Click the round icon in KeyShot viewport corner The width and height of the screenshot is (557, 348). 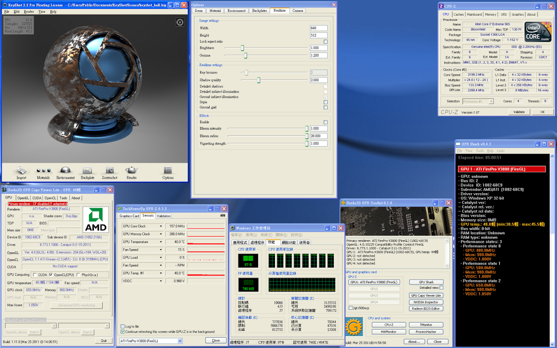[x=180, y=22]
